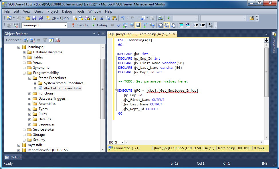Click the New Query button
This screenshot has height=169, width=279.
[x=58, y=18]
